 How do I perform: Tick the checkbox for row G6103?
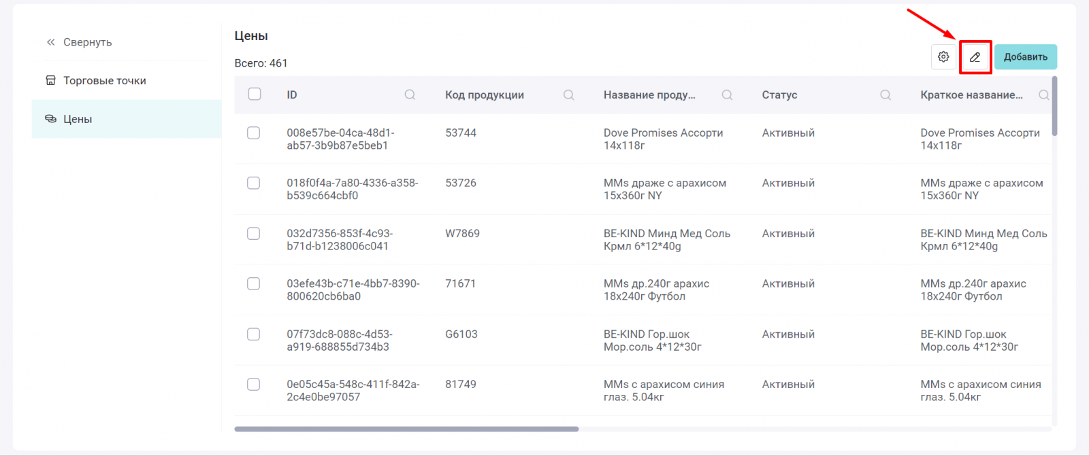[x=254, y=334]
